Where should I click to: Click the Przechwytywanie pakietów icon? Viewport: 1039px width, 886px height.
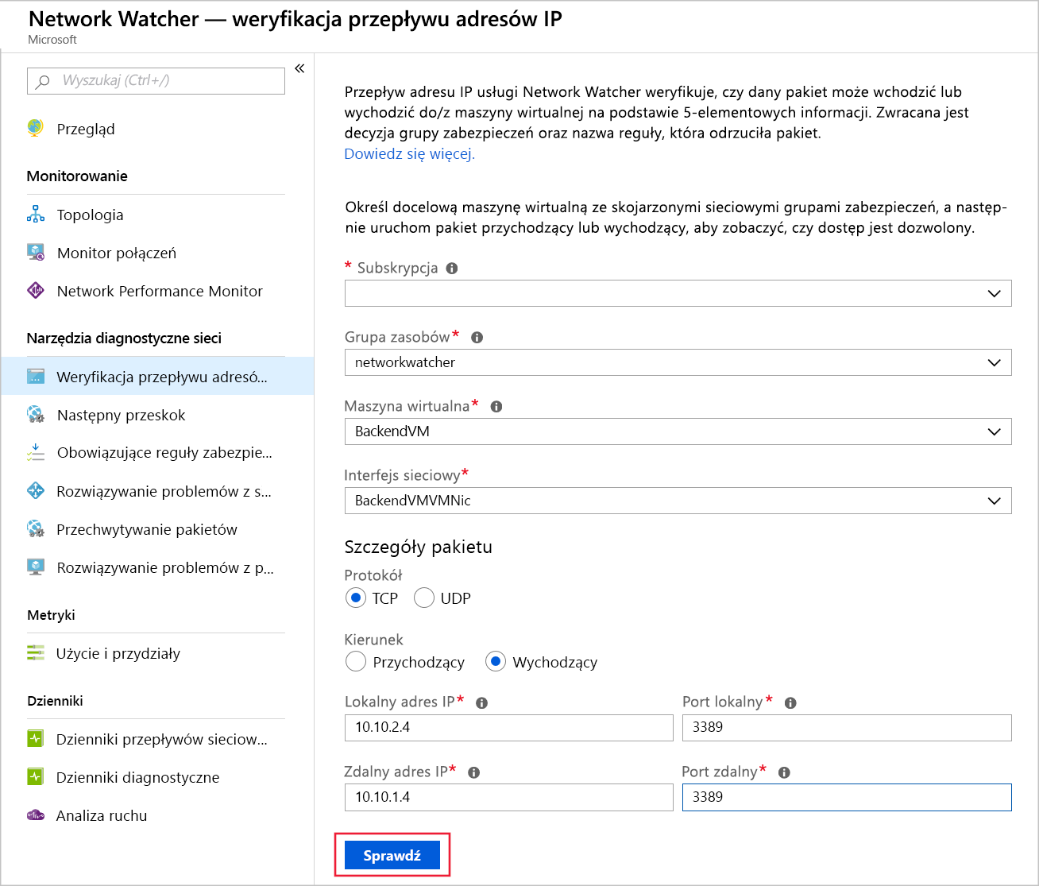pyautogui.click(x=36, y=528)
